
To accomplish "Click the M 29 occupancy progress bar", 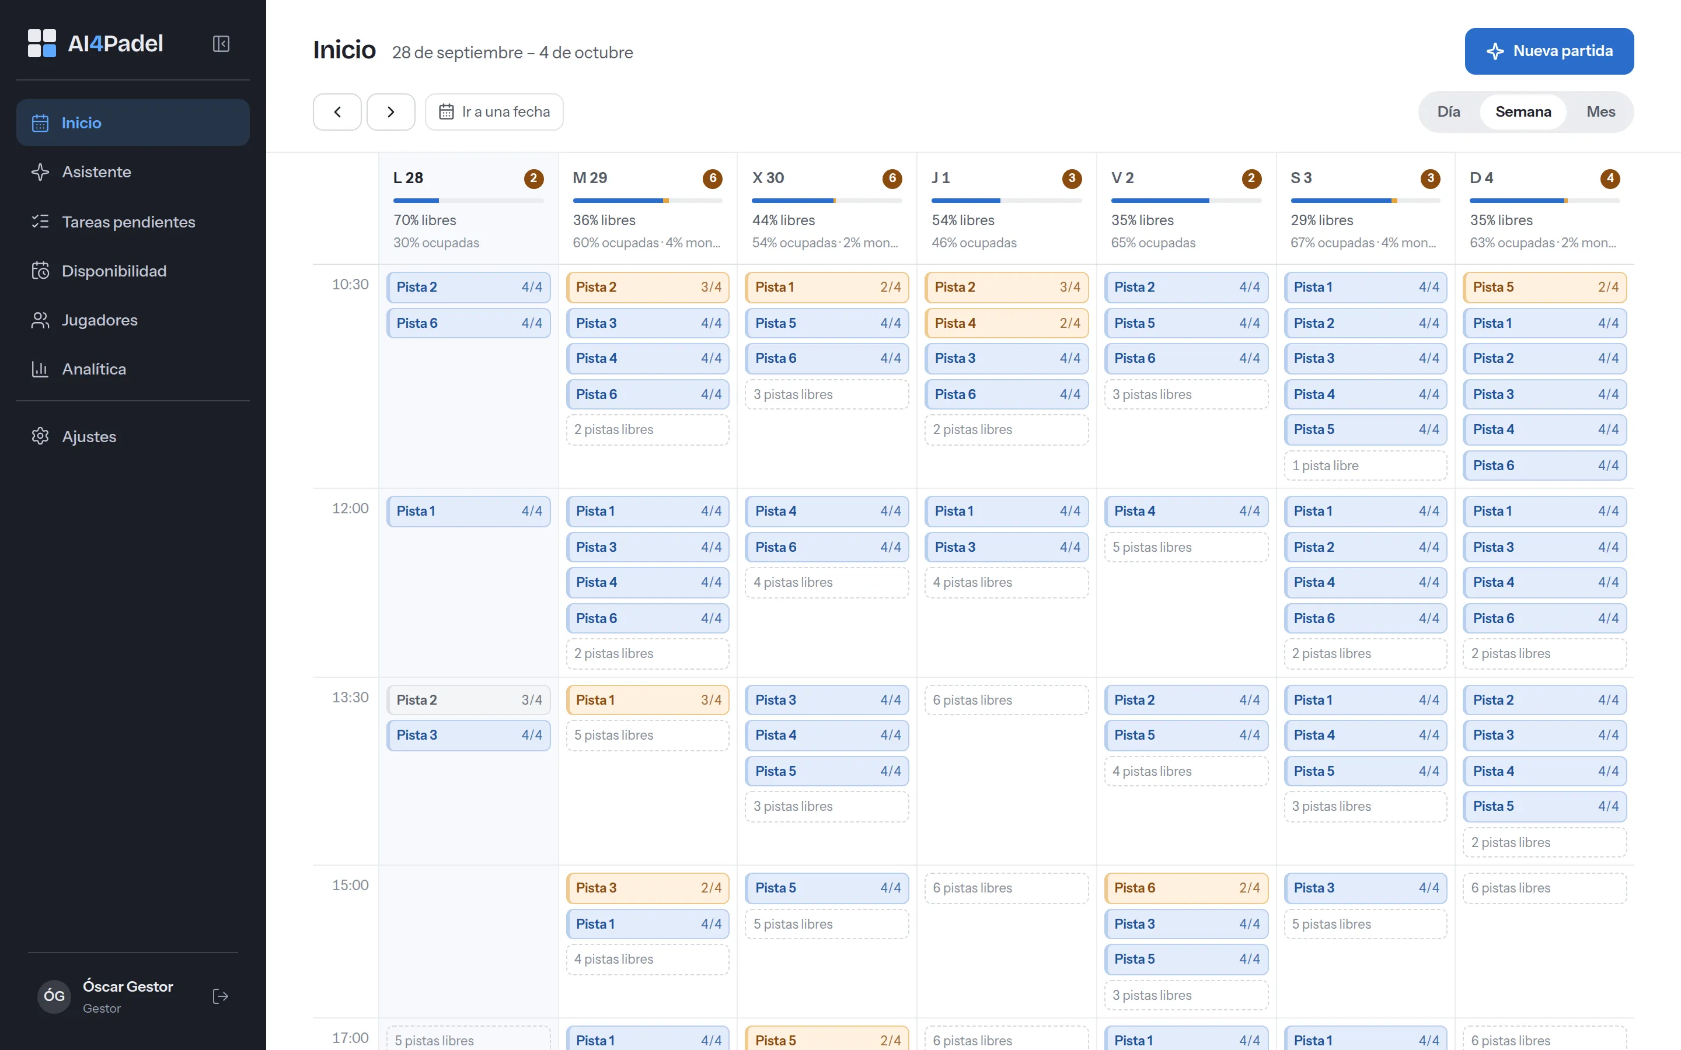I will (x=647, y=201).
